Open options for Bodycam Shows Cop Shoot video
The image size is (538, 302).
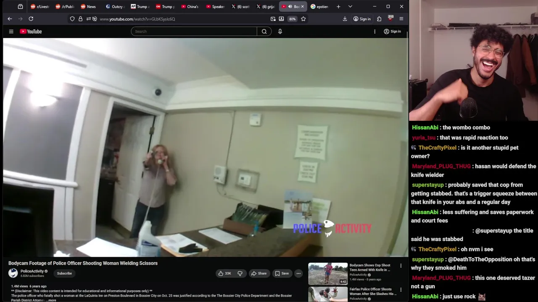point(401,266)
